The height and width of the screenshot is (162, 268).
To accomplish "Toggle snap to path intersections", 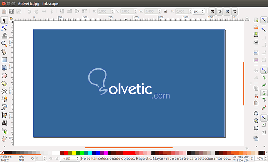I will (264, 85).
